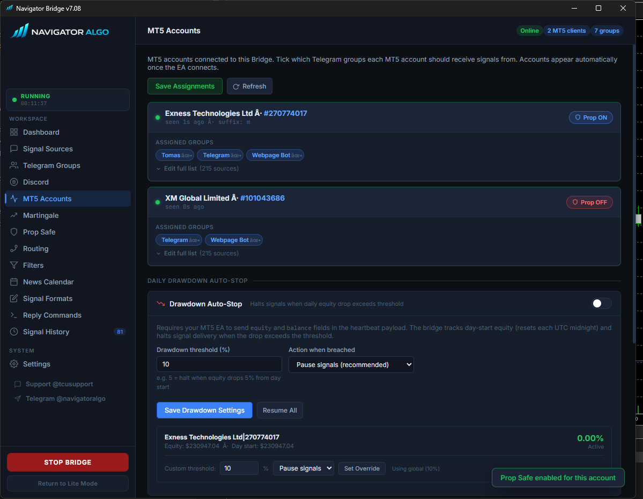Click the 0.00% drawdown value
Viewport: 643px width, 499px height.
590,438
